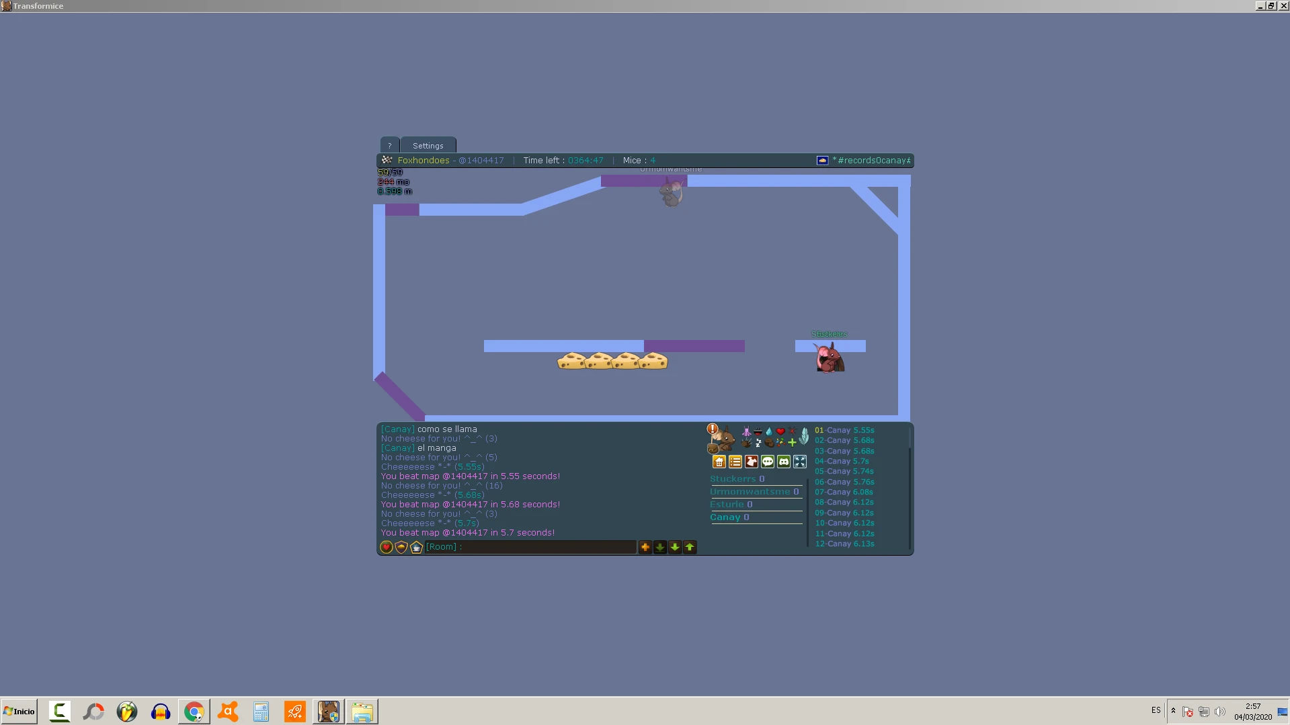Image resolution: width=1290 pixels, height=725 pixels.
Task: Click the red angry emote icon
Action: (x=792, y=431)
